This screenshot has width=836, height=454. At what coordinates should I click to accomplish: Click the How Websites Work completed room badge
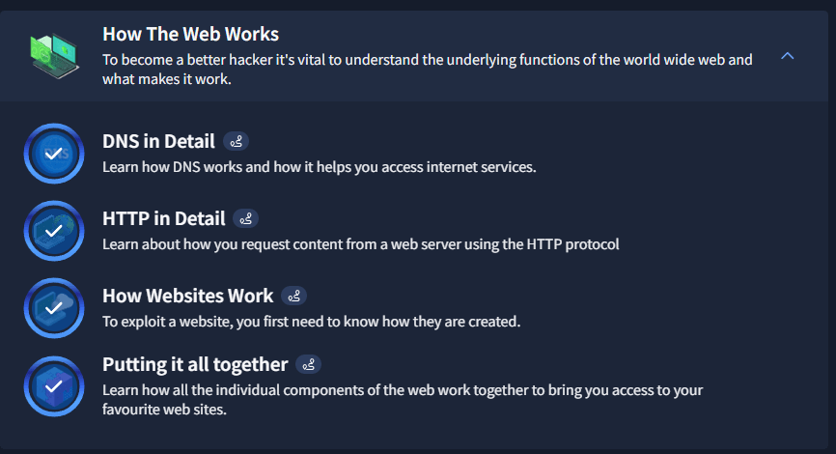coord(54,308)
